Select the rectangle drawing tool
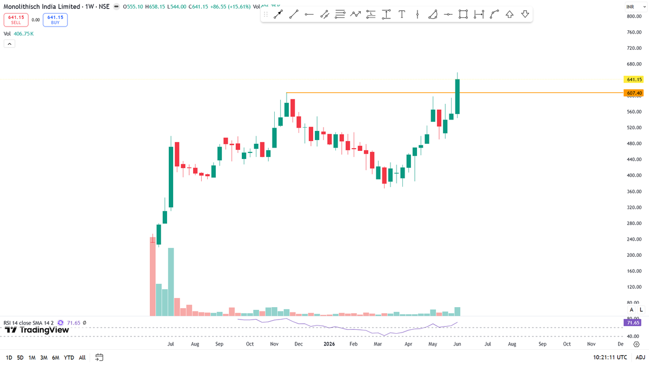The image size is (649, 365). tap(463, 15)
